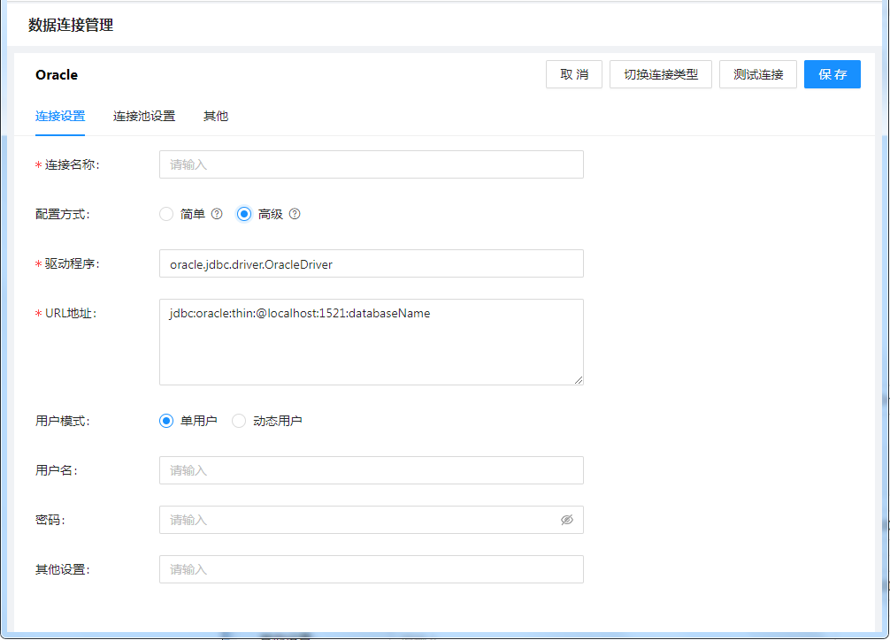Click into the 驱动程序 driver field
This screenshot has height=640, width=890.
coord(371,263)
